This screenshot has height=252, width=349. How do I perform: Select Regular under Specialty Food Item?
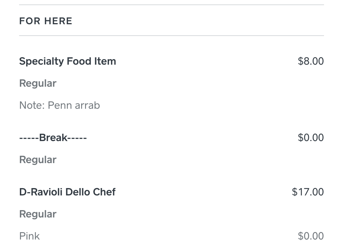pos(38,83)
